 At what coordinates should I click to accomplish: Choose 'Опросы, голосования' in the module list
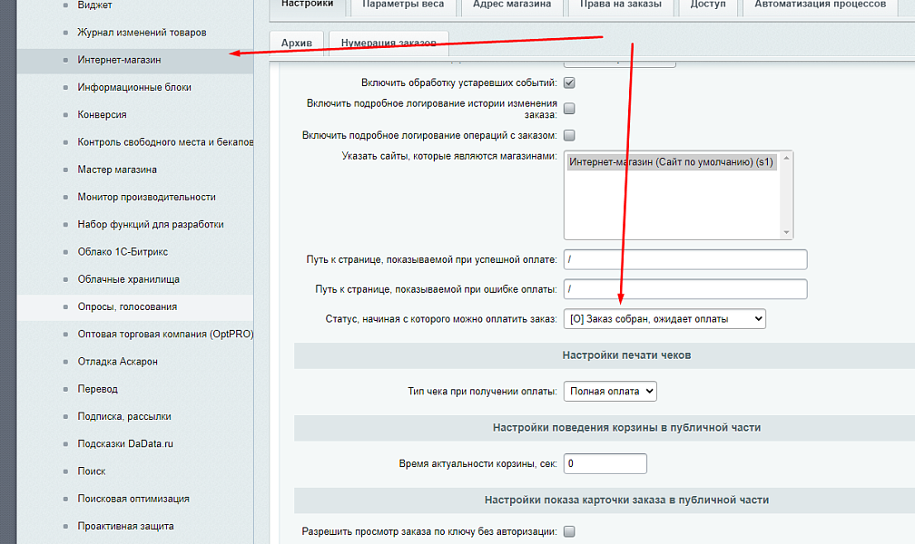pyautogui.click(x=127, y=306)
